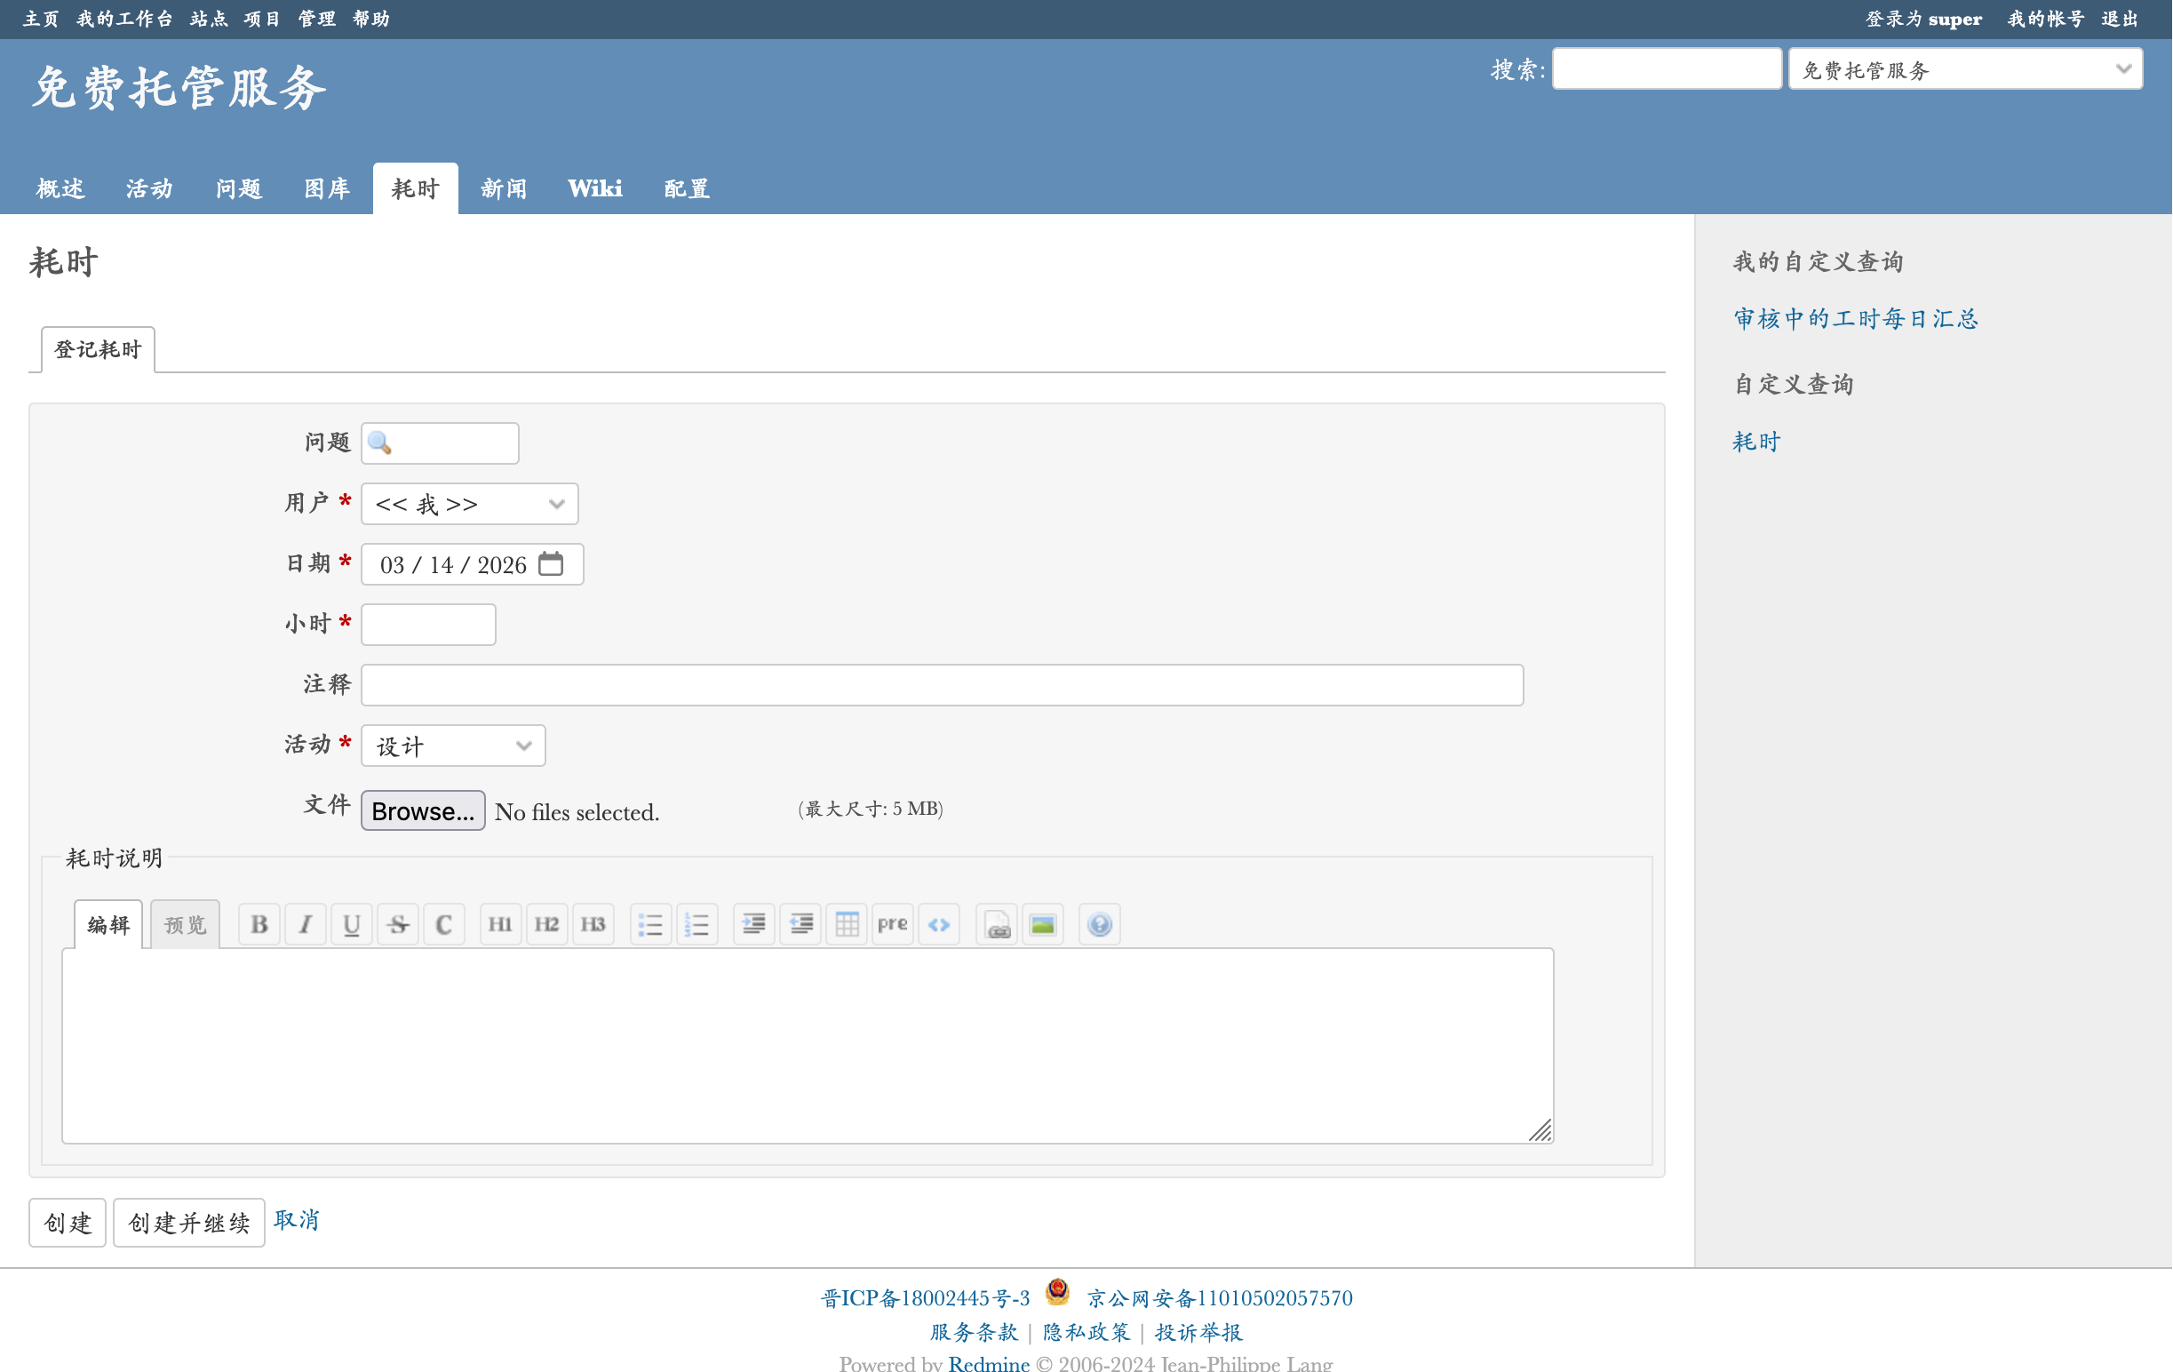Viewport: 2173px width, 1372px height.
Task: Expand the 用户 dropdown
Action: (x=469, y=504)
